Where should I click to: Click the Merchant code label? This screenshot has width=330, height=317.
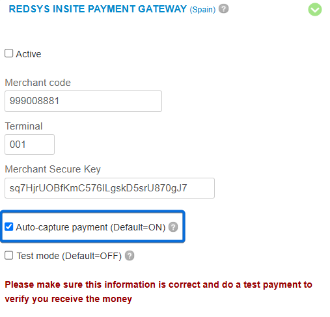click(x=38, y=83)
